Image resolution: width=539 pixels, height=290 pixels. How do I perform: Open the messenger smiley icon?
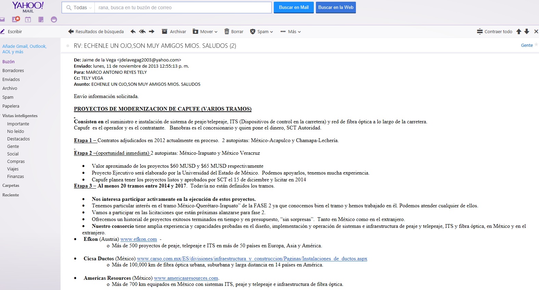54,19
